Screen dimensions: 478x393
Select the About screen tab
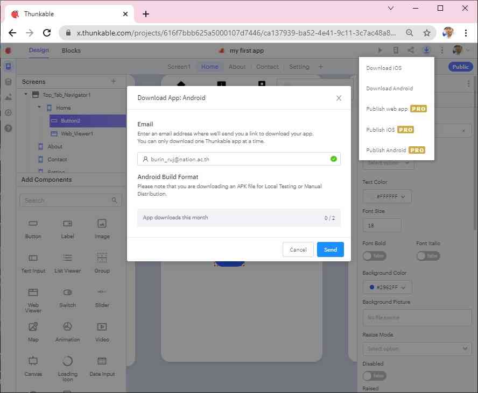pyautogui.click(x=237, y=67)
